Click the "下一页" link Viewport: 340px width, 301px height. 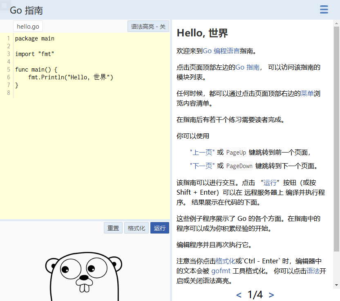point(202,166)
